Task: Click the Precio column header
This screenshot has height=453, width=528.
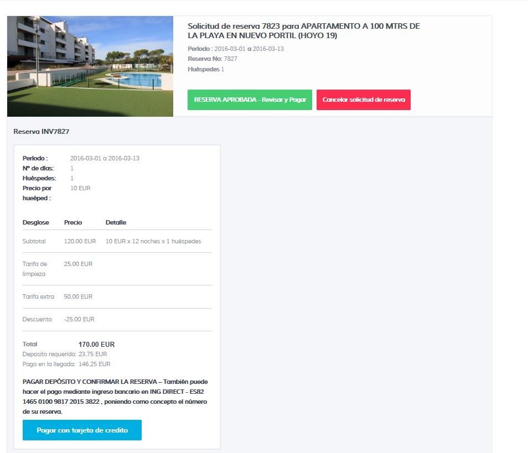Action: [73, 222]
